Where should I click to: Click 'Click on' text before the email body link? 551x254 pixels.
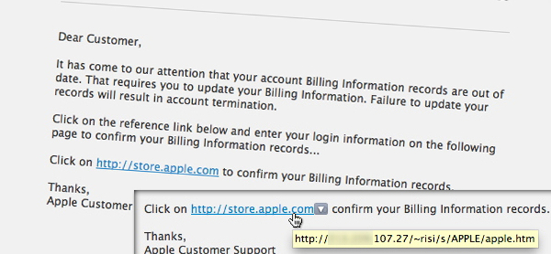71,161
